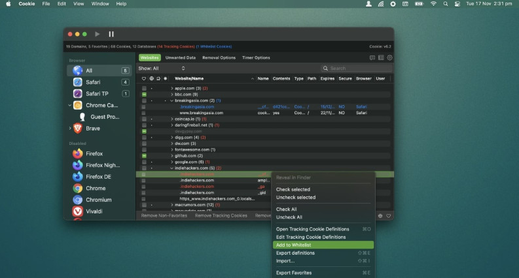Open Control Center in menu bar
The width and height of the screenshot is (519, 278).
457,4
